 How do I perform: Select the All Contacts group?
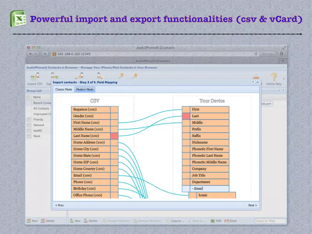41,108
